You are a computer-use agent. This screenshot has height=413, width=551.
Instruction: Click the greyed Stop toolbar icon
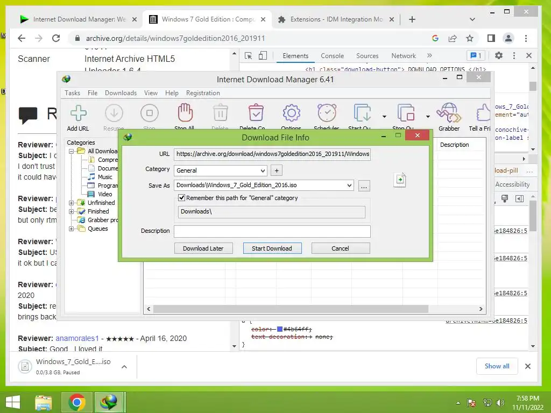[x=150, y=113]
